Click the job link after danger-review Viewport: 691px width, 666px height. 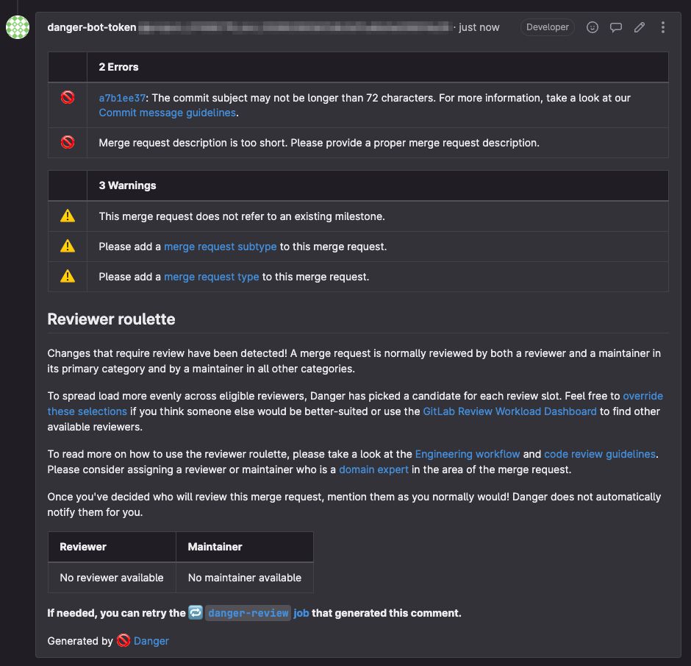(x=301, y=612)
